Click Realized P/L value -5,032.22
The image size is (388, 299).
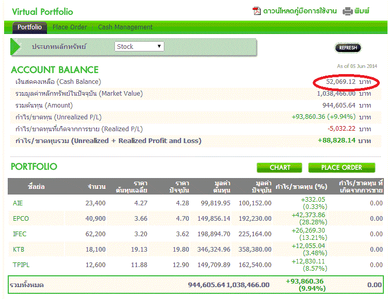pyautogui.click(x=342, y=129)
